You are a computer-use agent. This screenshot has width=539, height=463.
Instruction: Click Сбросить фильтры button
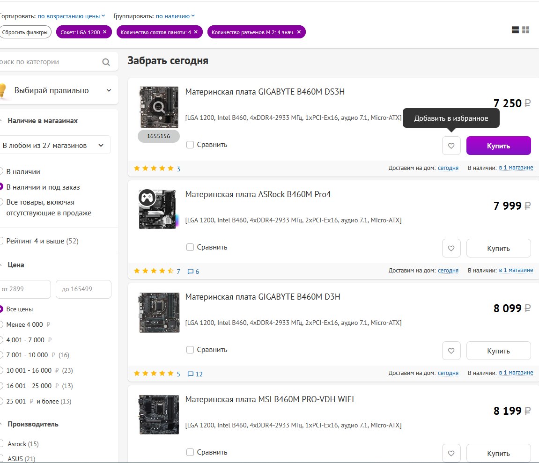(x=25, y=32)
